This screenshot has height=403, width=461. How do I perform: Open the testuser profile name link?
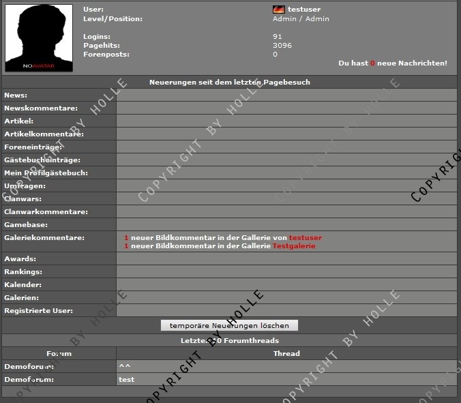click(304, 10)
